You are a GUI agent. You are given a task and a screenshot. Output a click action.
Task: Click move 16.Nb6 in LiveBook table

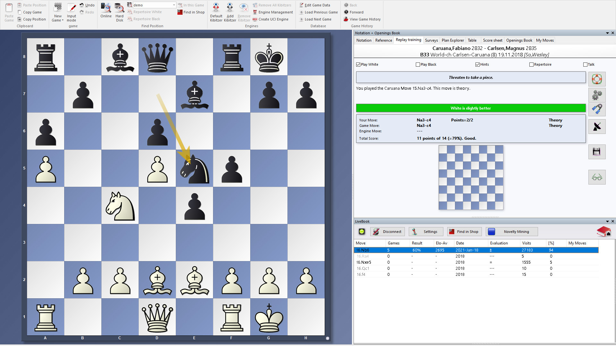click(362, 250)
